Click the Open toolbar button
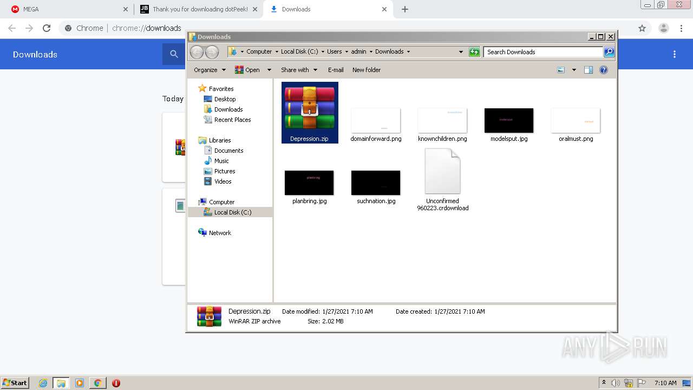 tap(248, 70)
